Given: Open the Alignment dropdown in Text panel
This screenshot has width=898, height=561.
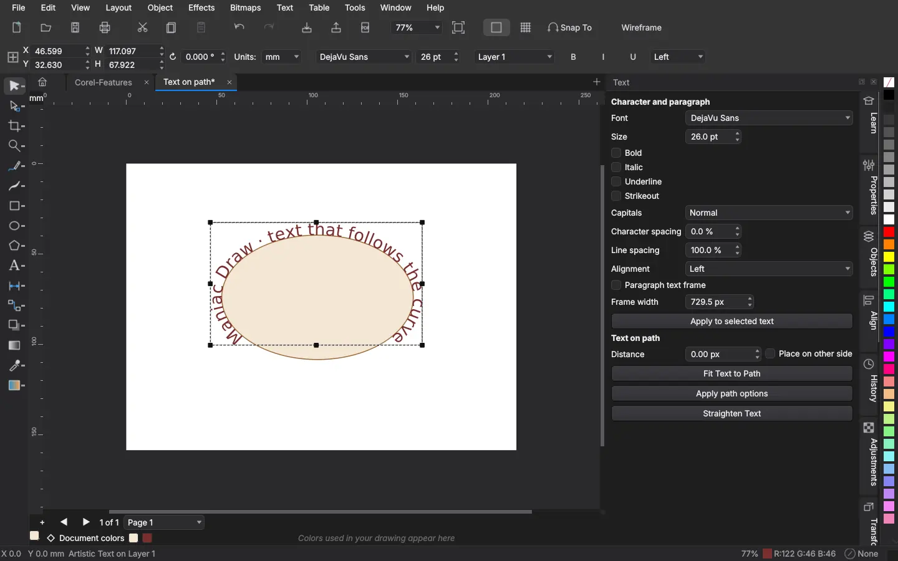Looking at the screenshot, I should tap(769, 269).
